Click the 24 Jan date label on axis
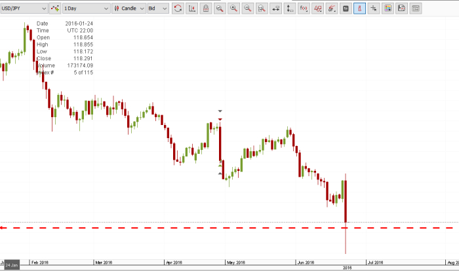The width and height of the screenshot is (459, 271). coord(12,265)
